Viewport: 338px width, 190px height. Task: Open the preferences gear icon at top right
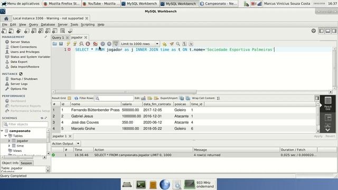[x=314, y=31]
